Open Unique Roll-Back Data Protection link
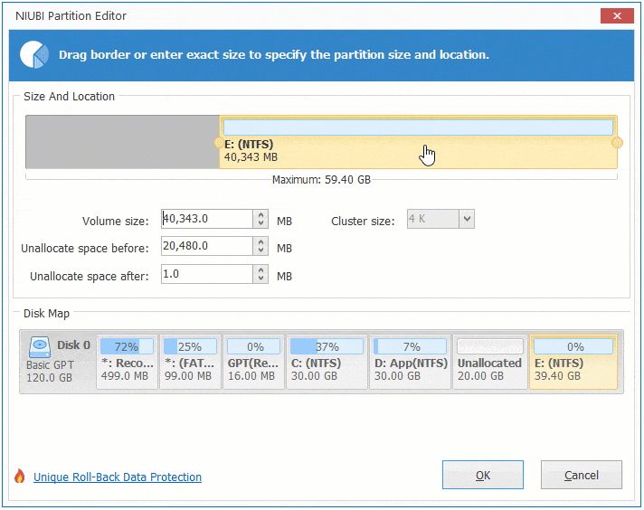 (118, 477)
